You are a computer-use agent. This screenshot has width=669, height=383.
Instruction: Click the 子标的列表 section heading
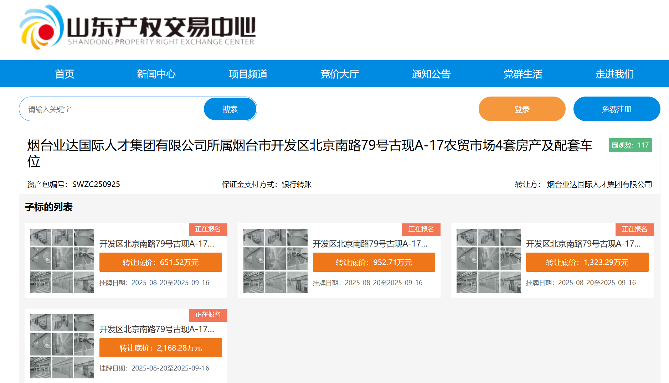[x=49, y=207]
